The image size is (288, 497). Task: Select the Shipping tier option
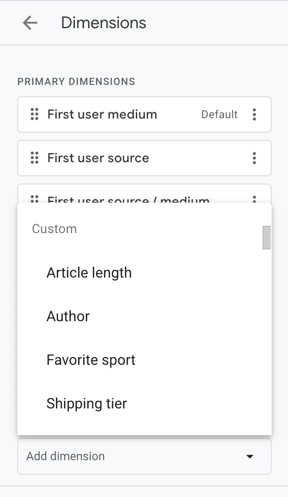pos(87,403)
